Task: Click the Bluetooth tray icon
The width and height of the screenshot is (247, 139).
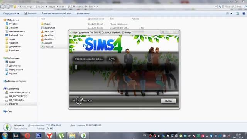Action: [216, 136]
